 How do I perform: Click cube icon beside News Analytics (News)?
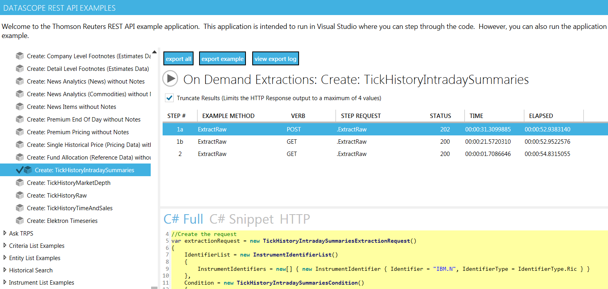20,82
